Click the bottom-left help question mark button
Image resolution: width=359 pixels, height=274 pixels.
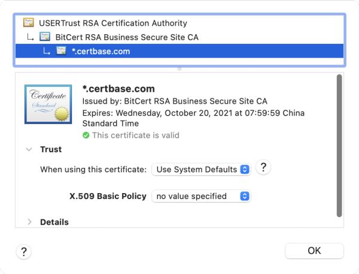(23, 252)
